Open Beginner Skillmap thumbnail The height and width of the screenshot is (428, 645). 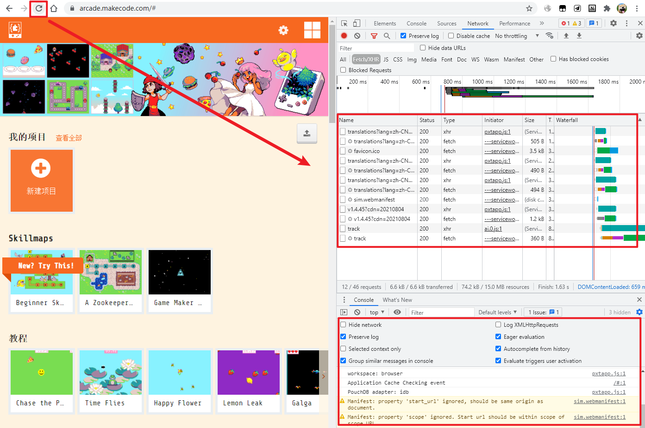pos(41,272)
